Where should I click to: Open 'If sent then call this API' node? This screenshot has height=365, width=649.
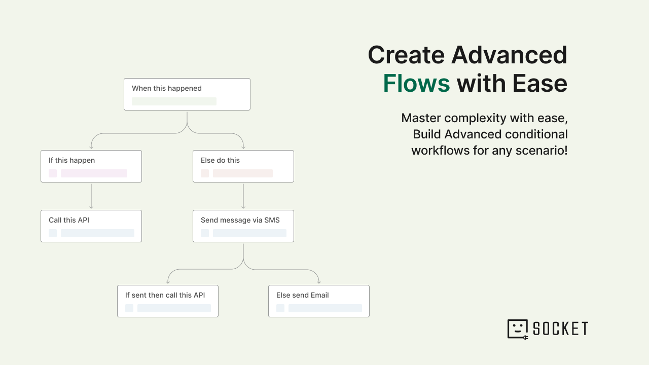click(x=168, y=301)
